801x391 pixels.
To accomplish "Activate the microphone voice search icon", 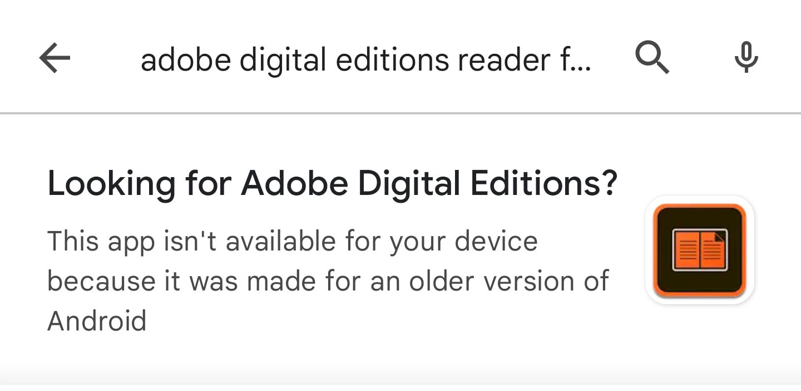I will tap(746, 58).
